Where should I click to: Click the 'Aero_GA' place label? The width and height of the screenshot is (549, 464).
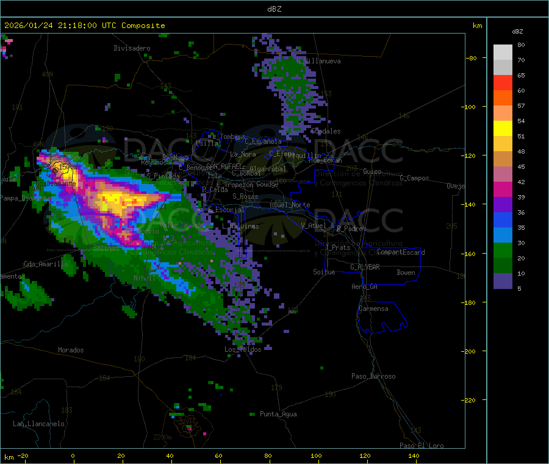click(x=365, y=287)
